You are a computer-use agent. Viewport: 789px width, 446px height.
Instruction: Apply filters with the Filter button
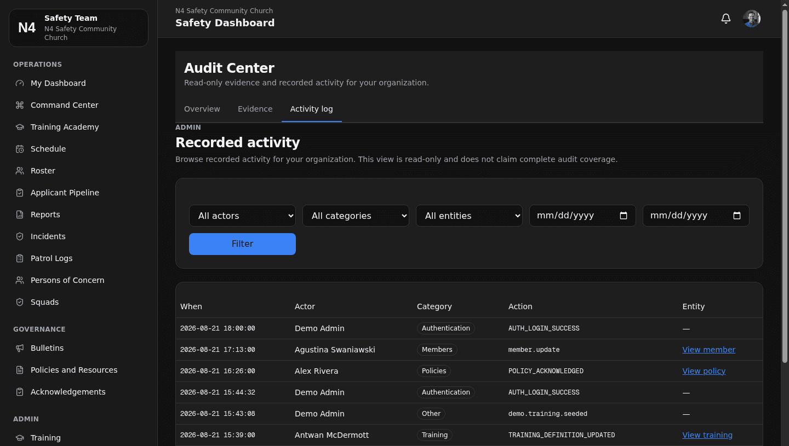click(x=242, y=244)
